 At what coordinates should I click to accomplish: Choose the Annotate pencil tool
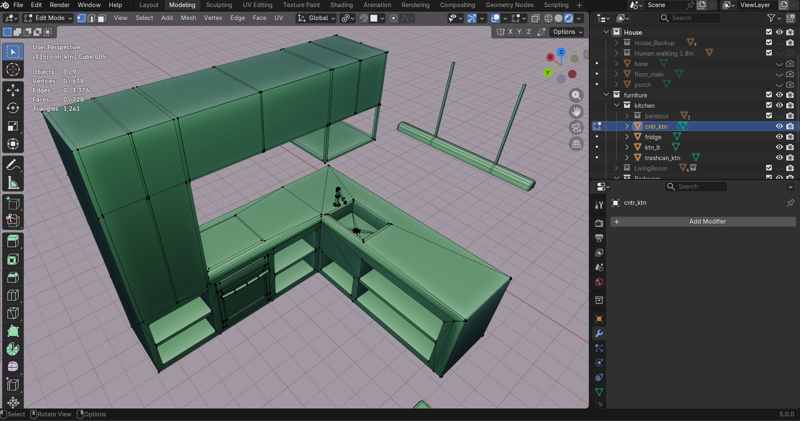point(13,165)
